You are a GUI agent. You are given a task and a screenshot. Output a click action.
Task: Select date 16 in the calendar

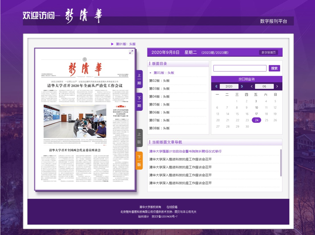click(247, 114)
